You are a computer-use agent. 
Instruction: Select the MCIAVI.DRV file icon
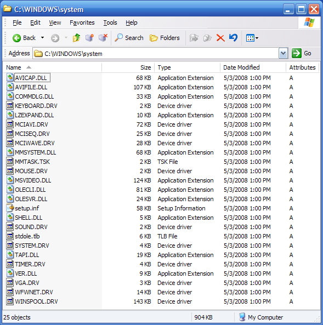(10, 124)
